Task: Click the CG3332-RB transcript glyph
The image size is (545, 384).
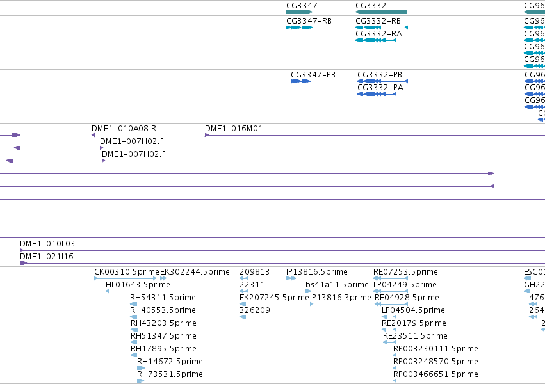Action: (382, 28)
